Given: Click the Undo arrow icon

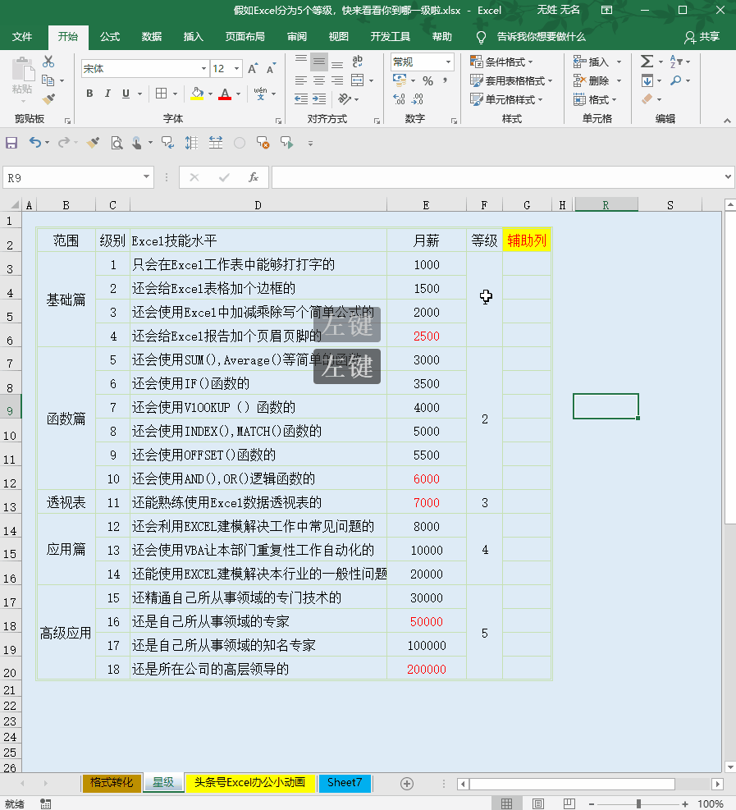Looking at the screenshot, I should pyautogui.click(x=34, y=143).
